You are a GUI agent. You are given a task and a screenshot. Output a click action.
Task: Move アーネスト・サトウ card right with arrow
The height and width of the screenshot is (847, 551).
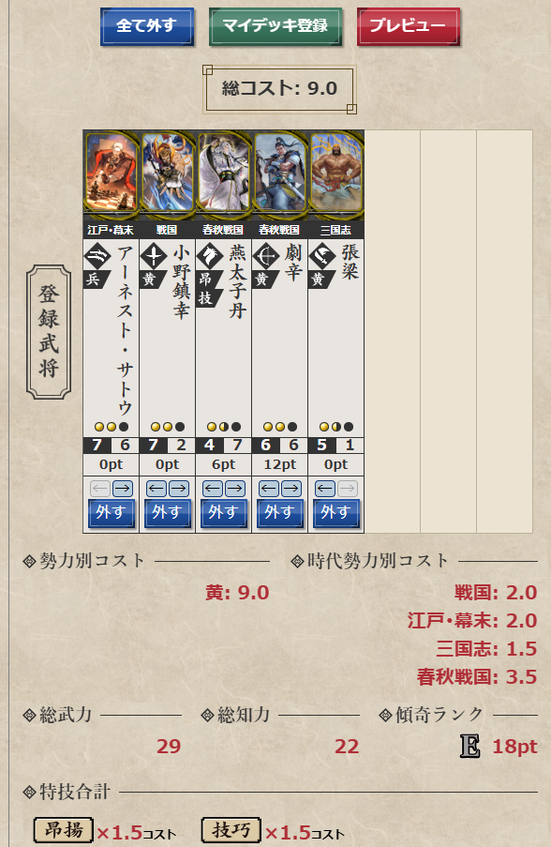123,489
